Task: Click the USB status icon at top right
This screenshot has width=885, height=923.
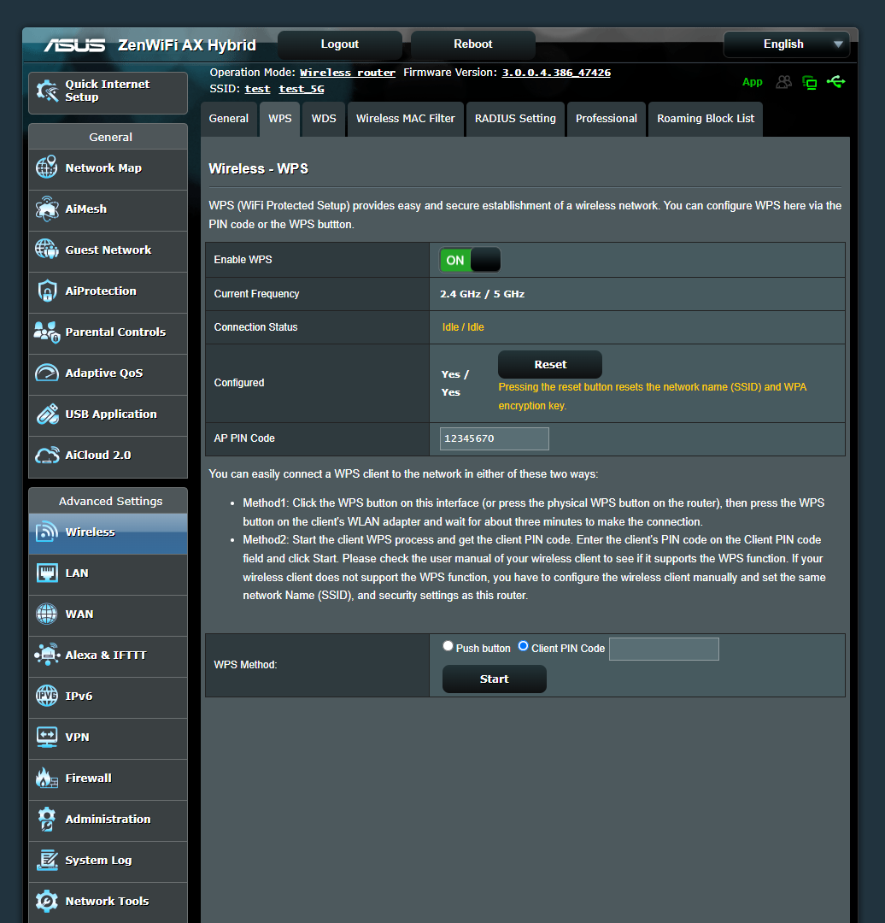Action: click(x=836, y=82)
